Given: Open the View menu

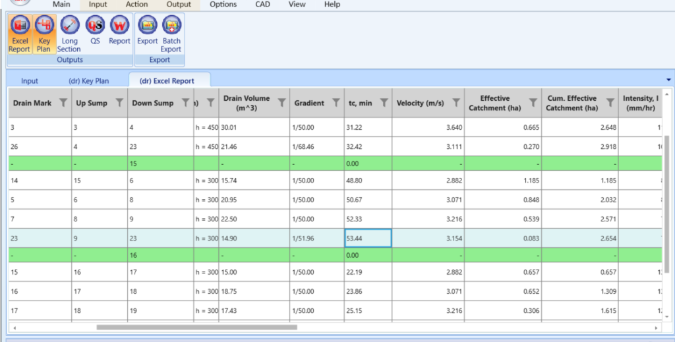Looking at the screenshot, I should pyautogui.click(x=297, y=5).
